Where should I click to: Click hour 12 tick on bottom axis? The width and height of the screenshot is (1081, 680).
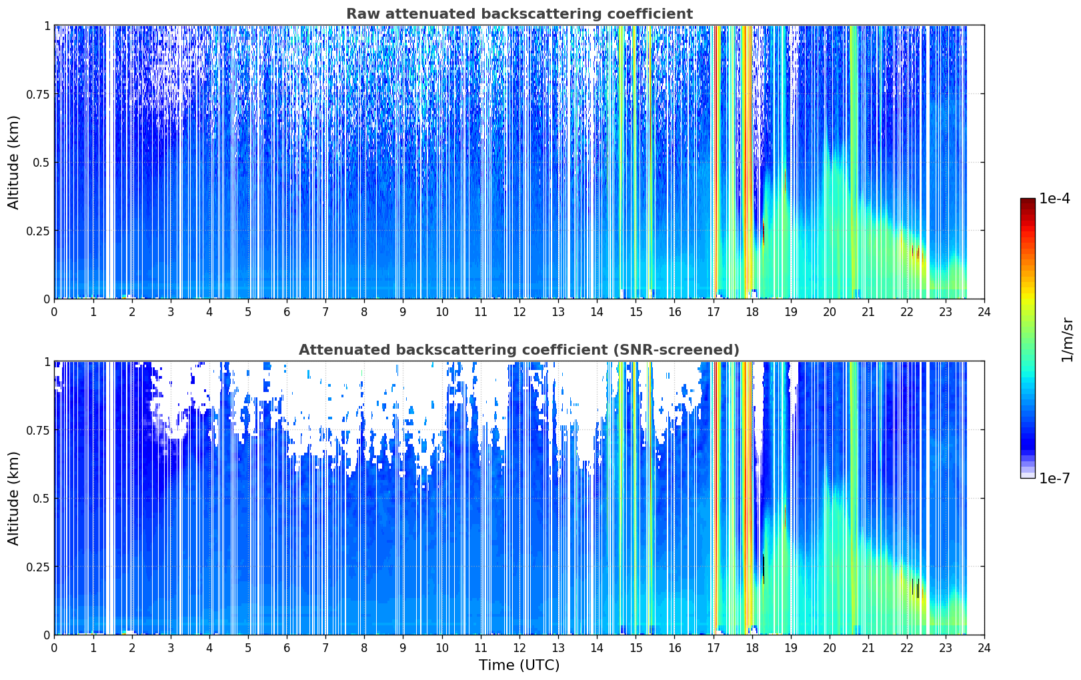coord(519,648)
